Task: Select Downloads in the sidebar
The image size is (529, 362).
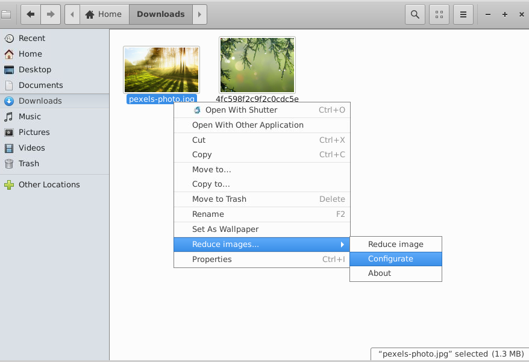Action: (x=54, y=101)
